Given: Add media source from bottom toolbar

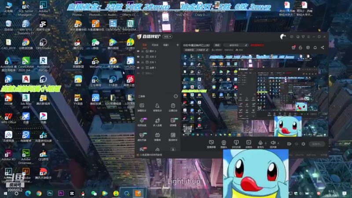Looking at the screenshot, I should (249, 144).
